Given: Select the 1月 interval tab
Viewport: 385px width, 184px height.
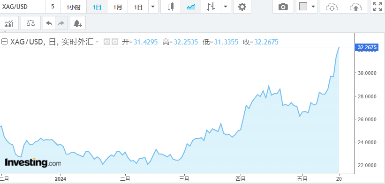Looking at the screenshot, I should tap(117, 7).
